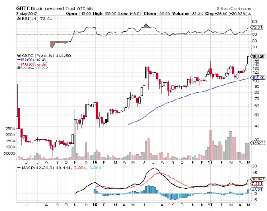This screenshot has height=211, width=267.
Task: Click the tallest pink volume bar at January 2017
Action: (x=210, y=145)
